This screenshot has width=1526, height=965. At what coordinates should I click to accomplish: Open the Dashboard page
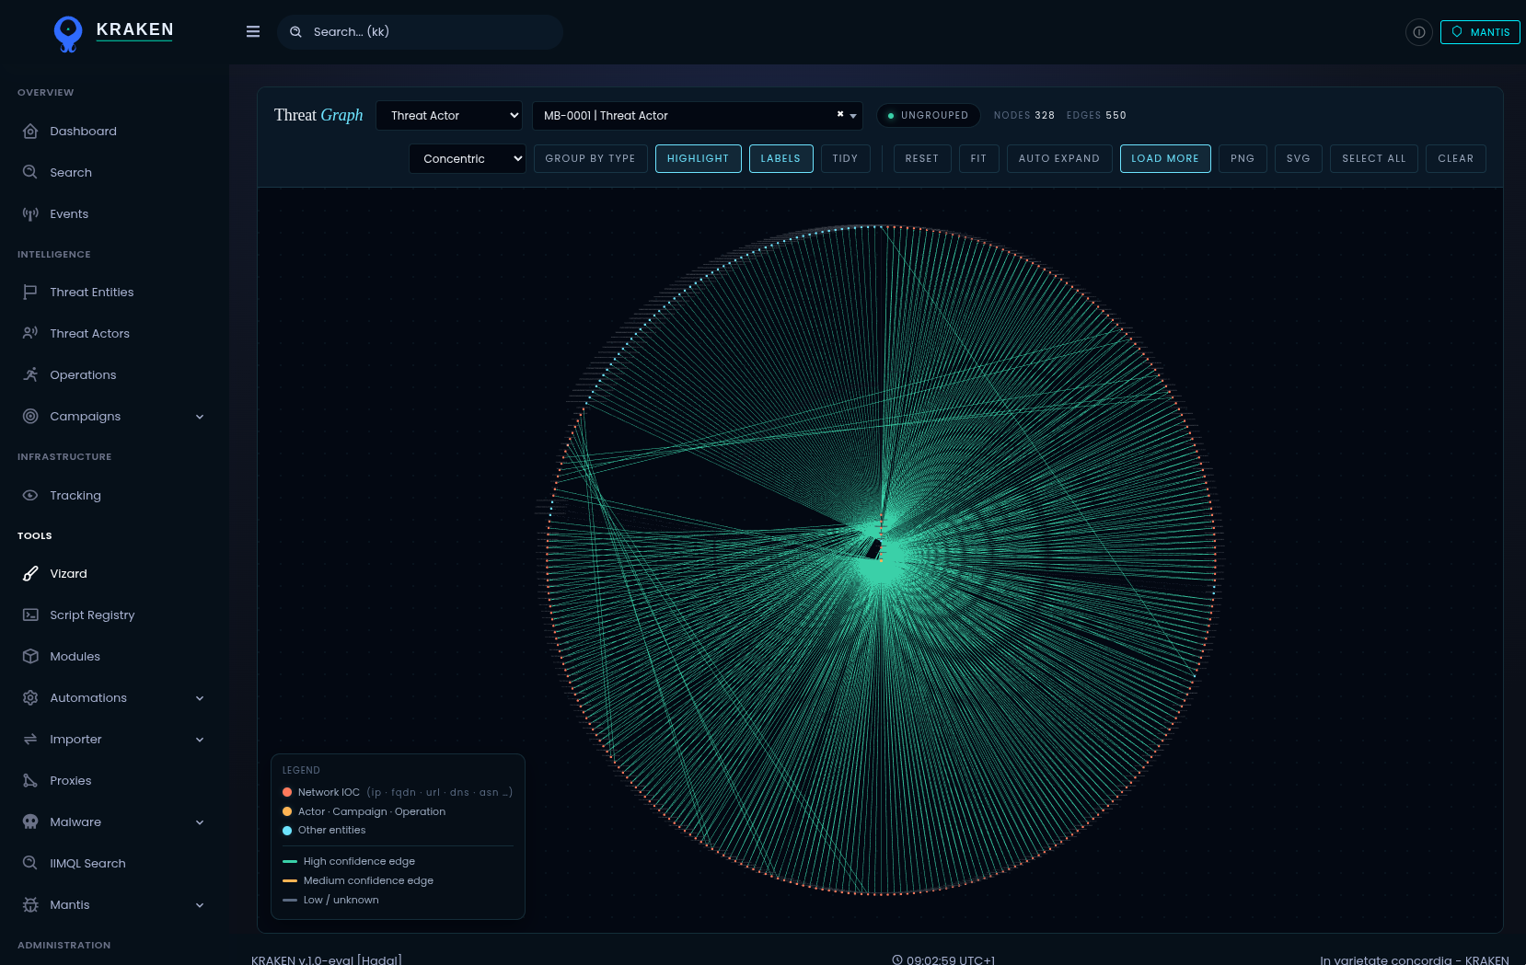pyautogui.click(x=83, y=132)
